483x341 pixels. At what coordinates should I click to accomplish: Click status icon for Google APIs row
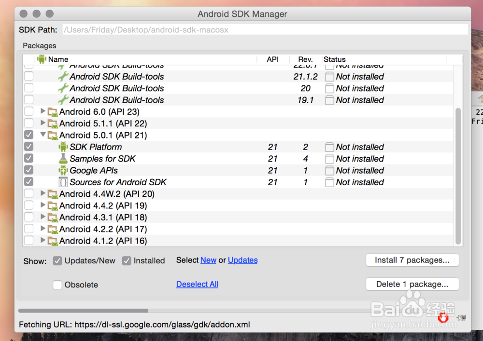[329, 170]
